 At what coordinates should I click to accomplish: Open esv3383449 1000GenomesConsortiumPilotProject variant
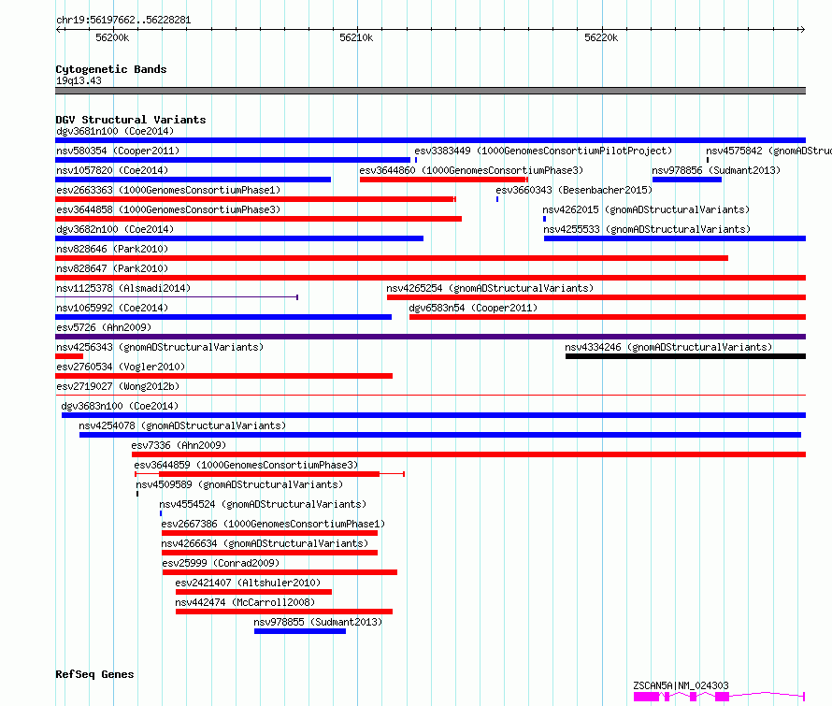(543, 151)
